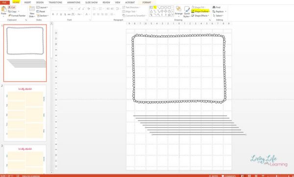This screenshot has width=294, height=177.
Task: Click the numbering list icon
Action: tap(100, 9)
